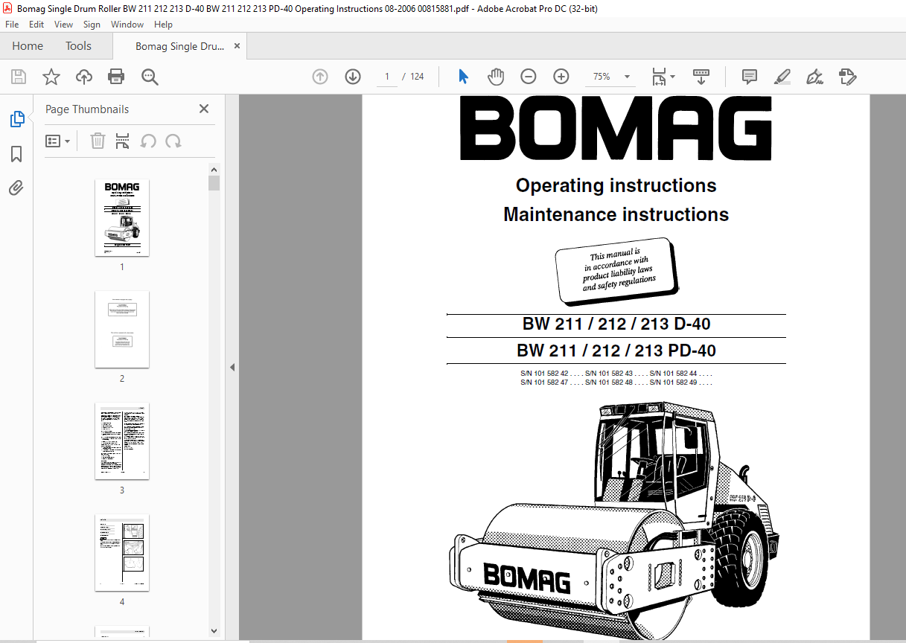The height and width of the screenshot is (643, 906).
Task: Bookmark the file with the star icon
Action: 51,77
